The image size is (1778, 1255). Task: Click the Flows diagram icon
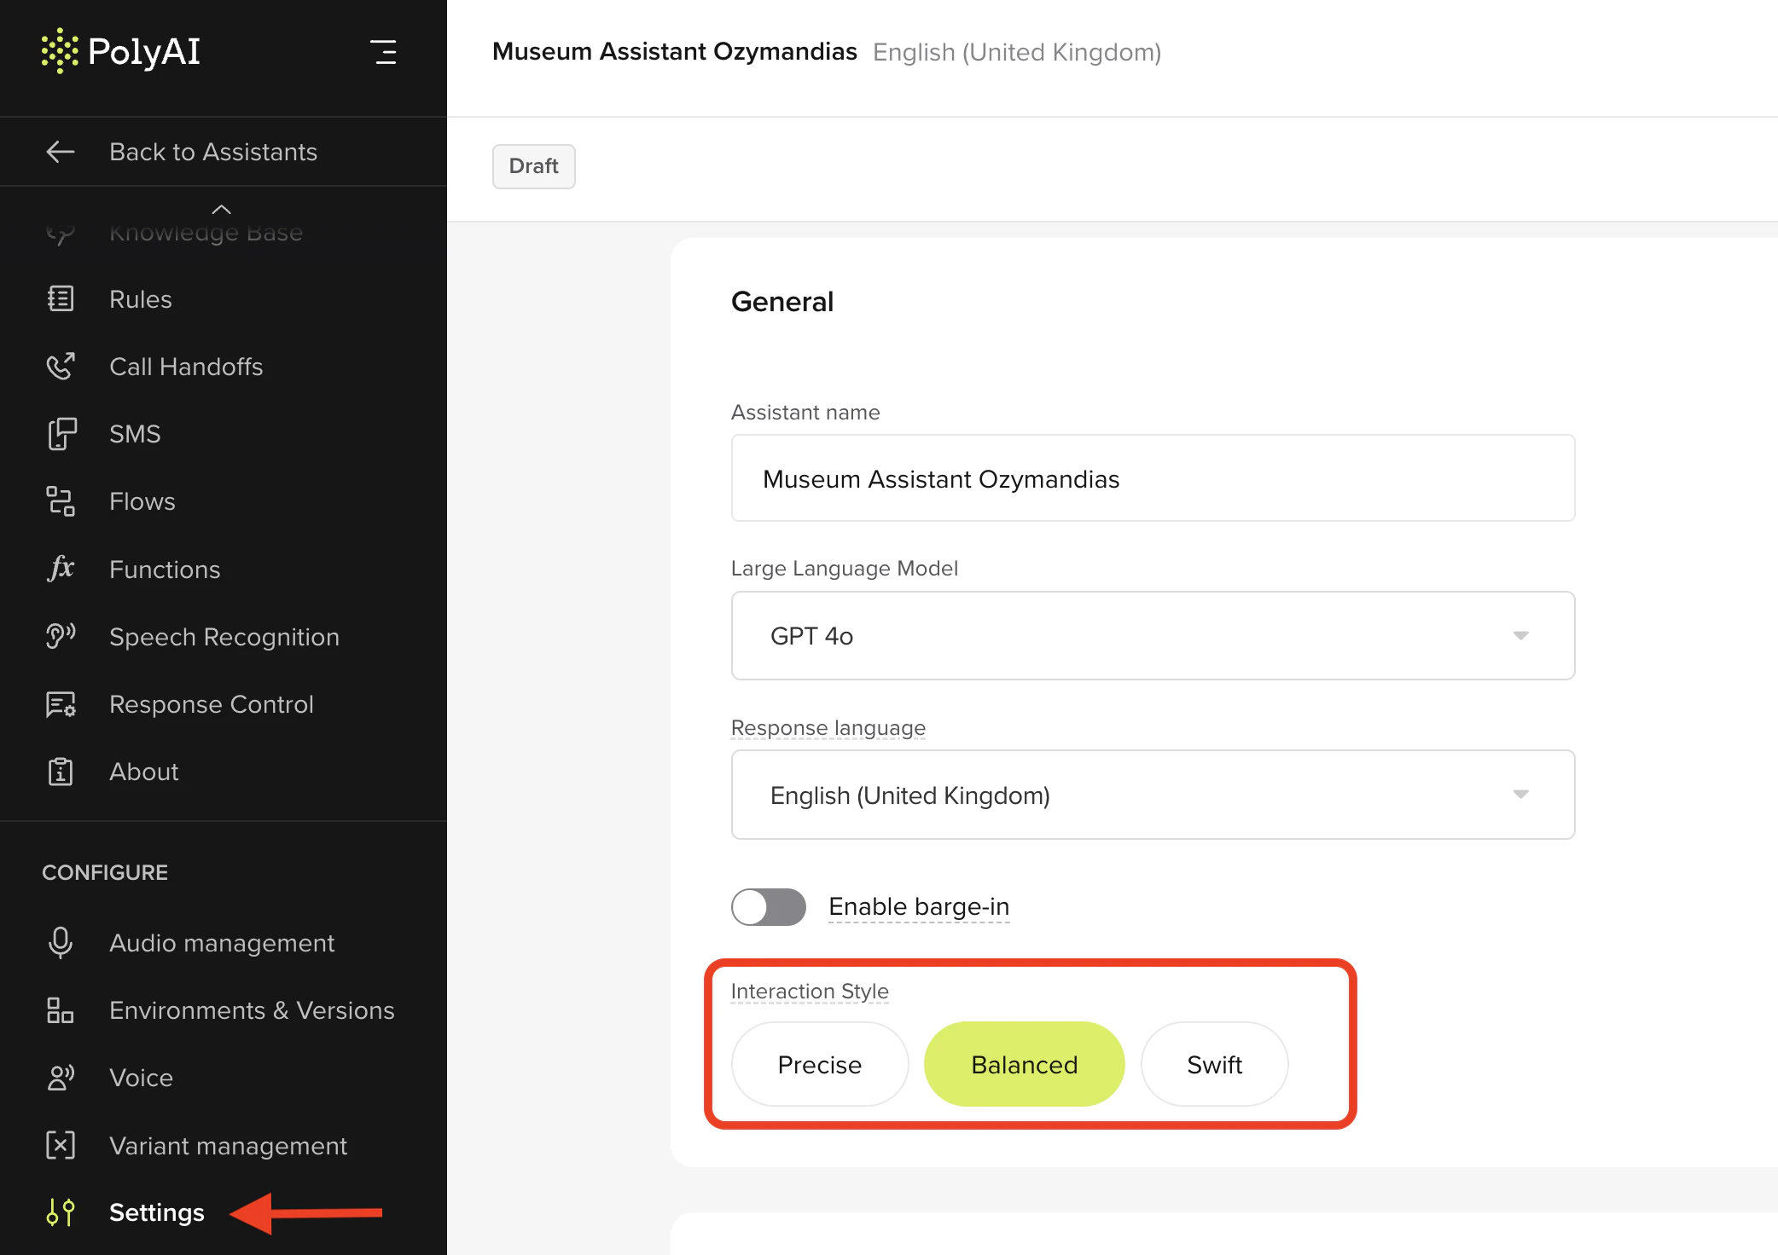click(x=61, y=501)
